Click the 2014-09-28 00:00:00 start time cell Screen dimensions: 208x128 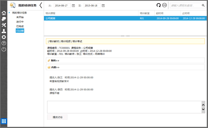pyautogui.click(x=167, y=18)
